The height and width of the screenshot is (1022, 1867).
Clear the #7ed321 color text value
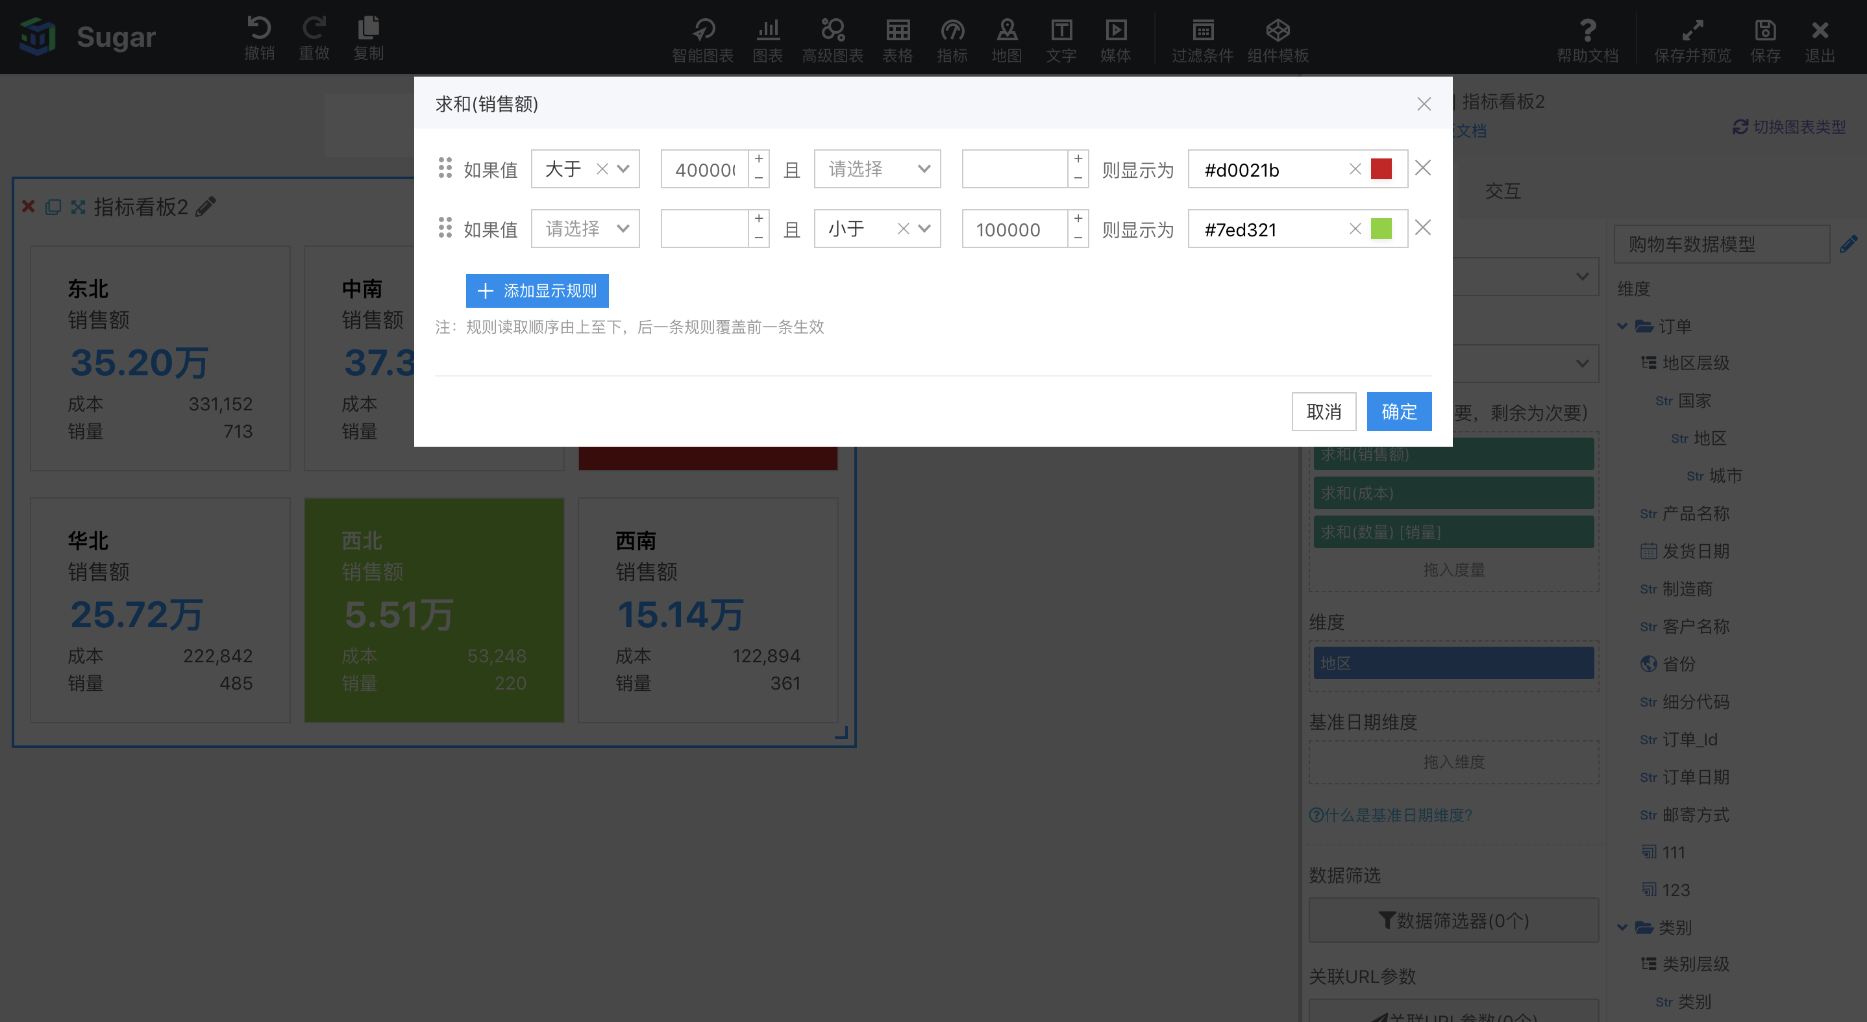point(1355,229)
